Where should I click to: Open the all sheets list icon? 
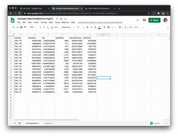[20, 123]
